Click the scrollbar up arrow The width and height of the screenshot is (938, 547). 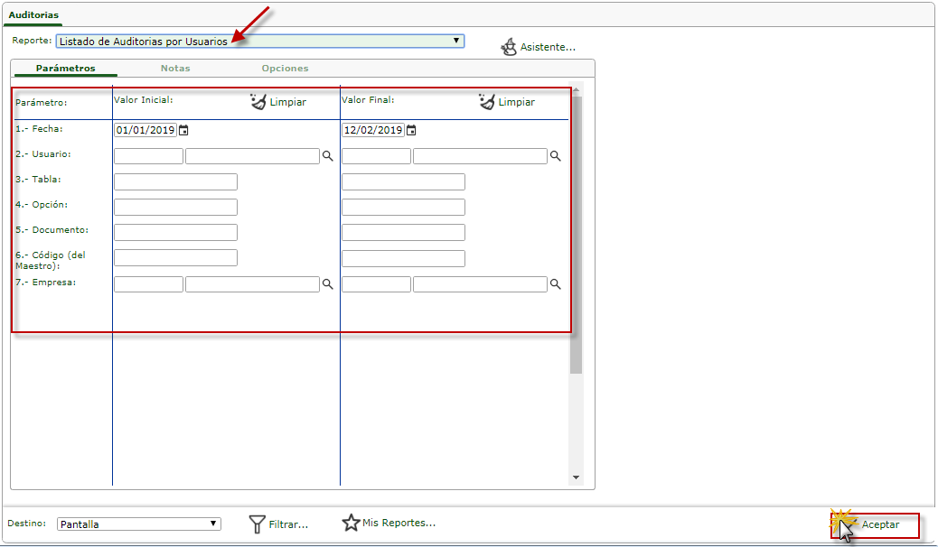tap(576, 89)
